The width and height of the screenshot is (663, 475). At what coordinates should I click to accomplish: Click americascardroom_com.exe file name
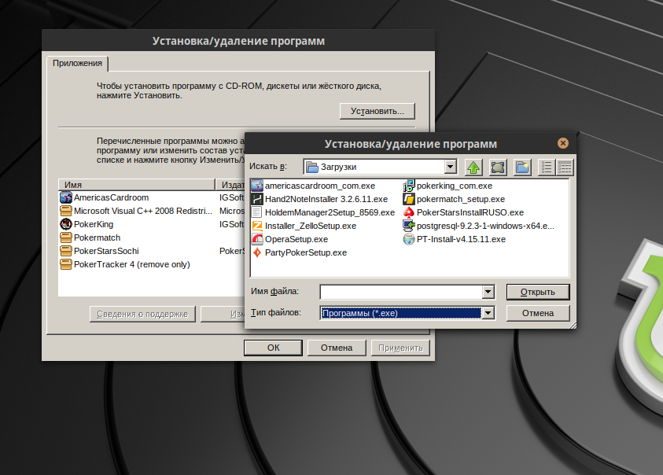(x=320, y=186)
